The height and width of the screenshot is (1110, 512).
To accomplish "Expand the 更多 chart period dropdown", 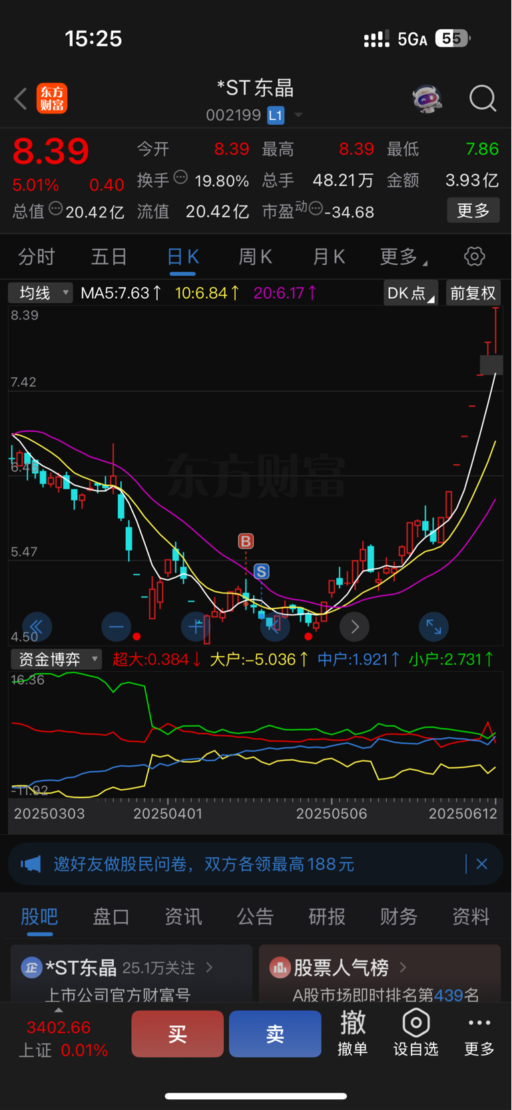I will 403,257.
